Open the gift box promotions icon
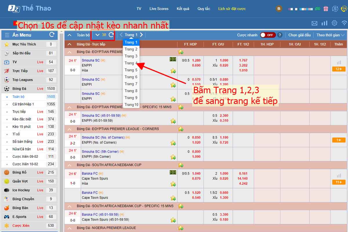This screenshot has width=348, height=232. (x=326, y=9)
